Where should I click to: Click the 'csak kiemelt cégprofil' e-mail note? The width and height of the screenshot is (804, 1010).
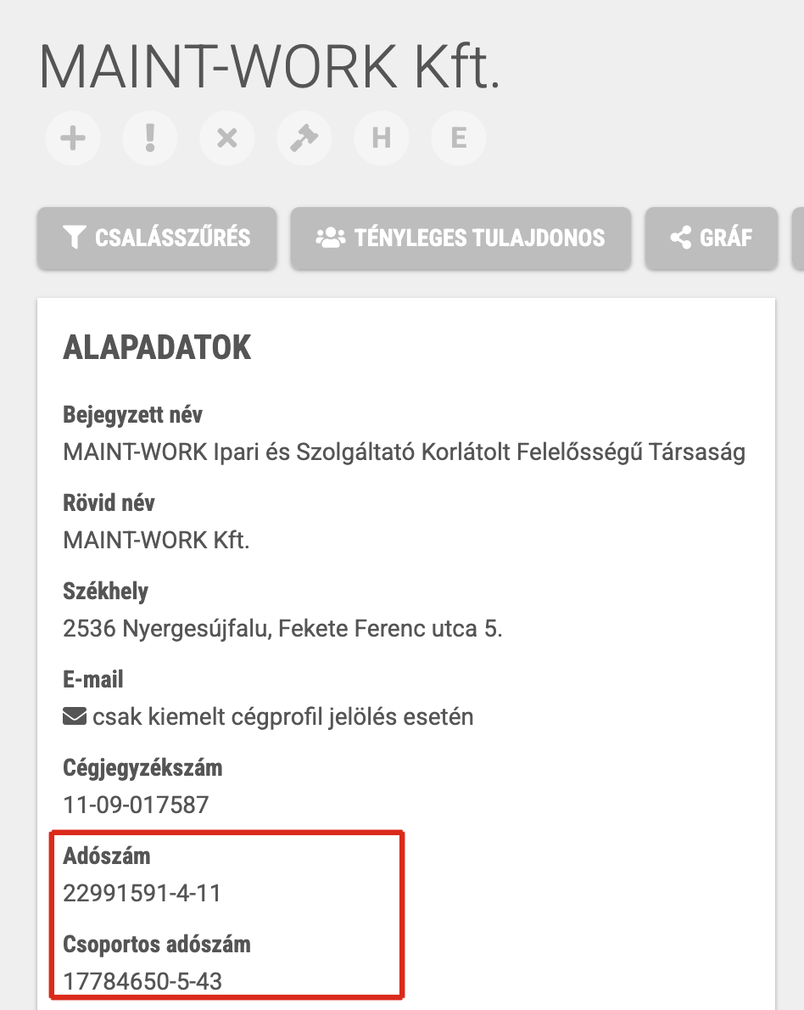(282, 717)
